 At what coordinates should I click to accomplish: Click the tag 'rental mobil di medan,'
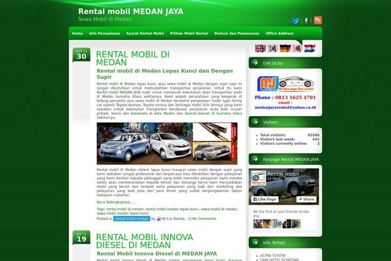(125, 209)
